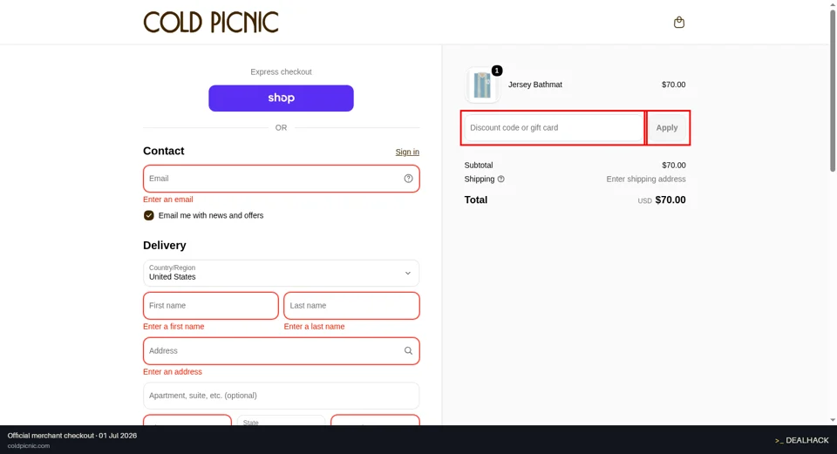Apply the discount code

(667, 128)
